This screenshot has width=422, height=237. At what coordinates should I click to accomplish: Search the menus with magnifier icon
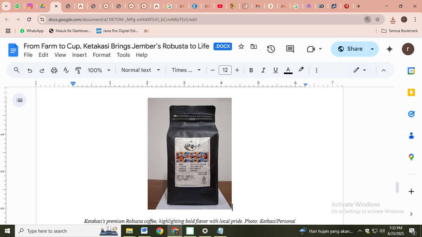17,70
